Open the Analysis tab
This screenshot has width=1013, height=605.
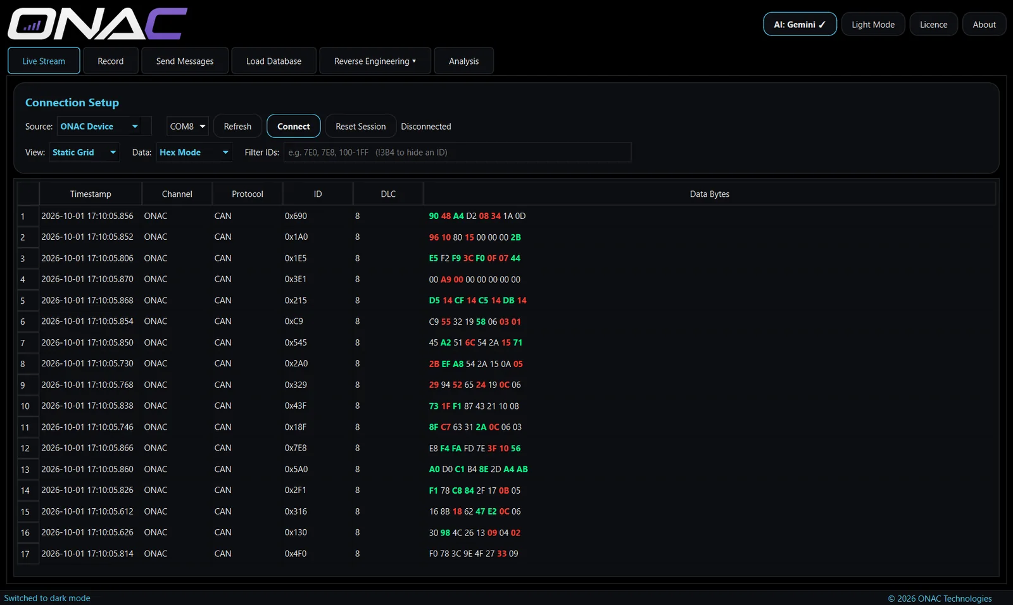(x=463, y=61)
